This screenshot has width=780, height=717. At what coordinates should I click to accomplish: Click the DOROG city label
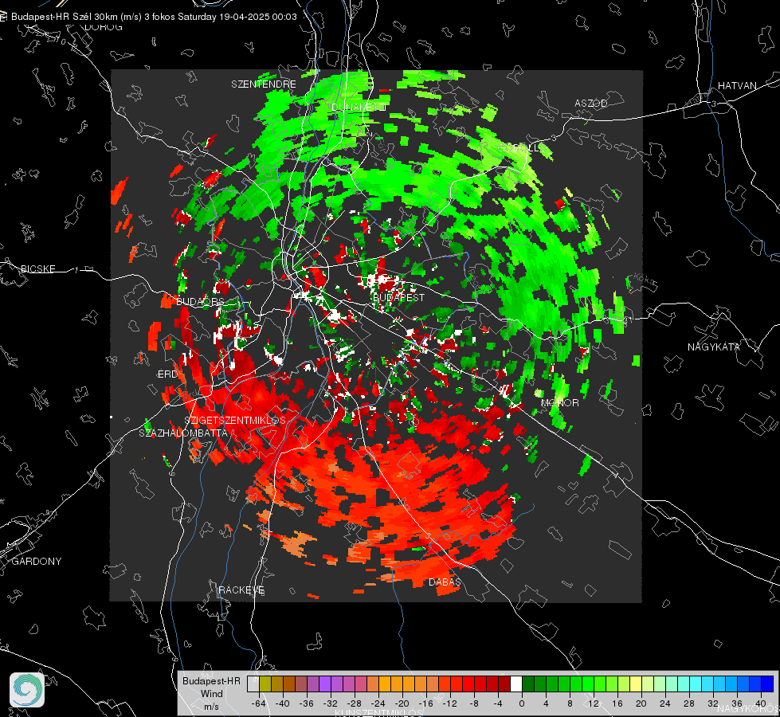click(x=104, y=27)
